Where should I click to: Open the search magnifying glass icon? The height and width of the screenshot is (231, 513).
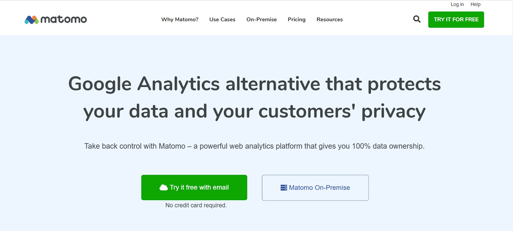click(416, 19)
